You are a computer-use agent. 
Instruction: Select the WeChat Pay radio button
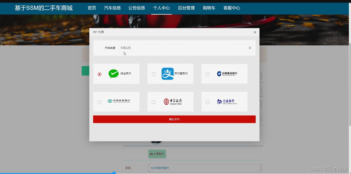tap(100, 74)
